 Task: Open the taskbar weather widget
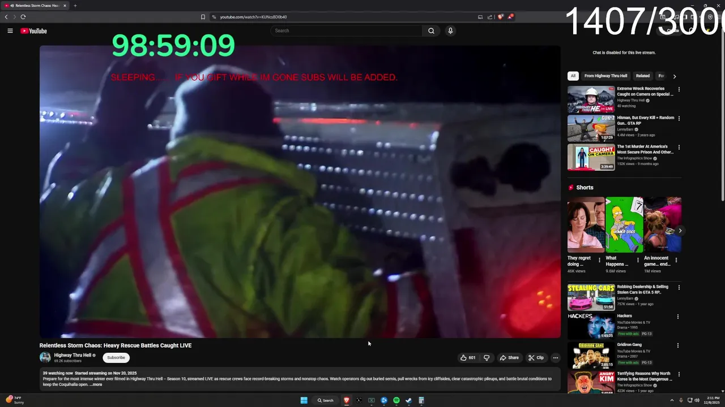[x=15, y=400]
